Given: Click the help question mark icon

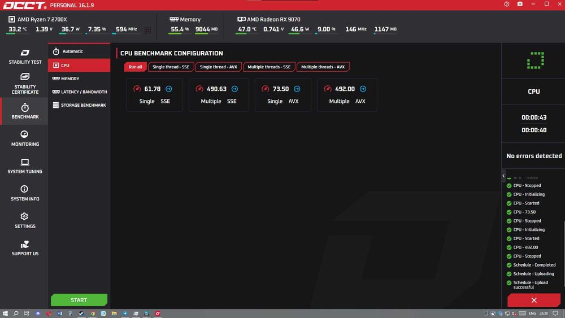Looking at the screenshot, I should tap(507, 4).
